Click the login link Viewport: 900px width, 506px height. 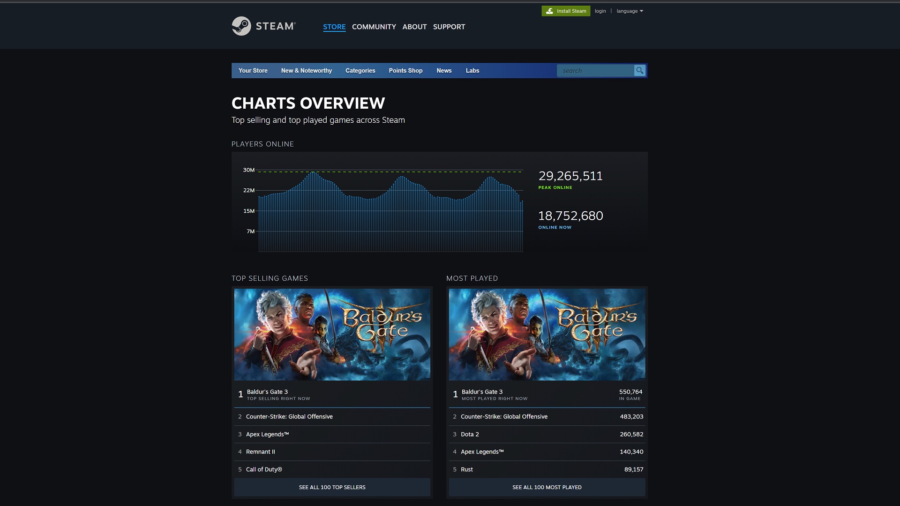tap(600, 11)
